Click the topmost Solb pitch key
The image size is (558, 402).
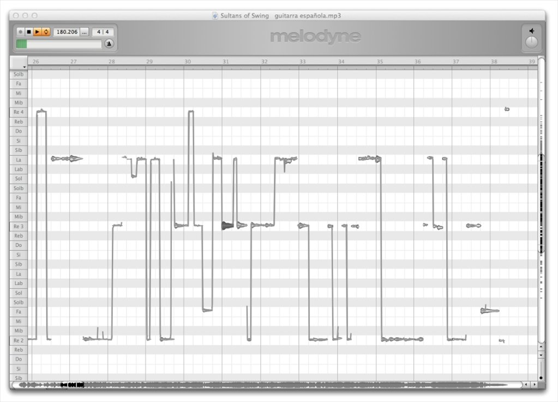pos(19,74)
